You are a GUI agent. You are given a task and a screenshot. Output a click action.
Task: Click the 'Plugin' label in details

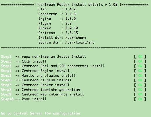click(44, 24)
